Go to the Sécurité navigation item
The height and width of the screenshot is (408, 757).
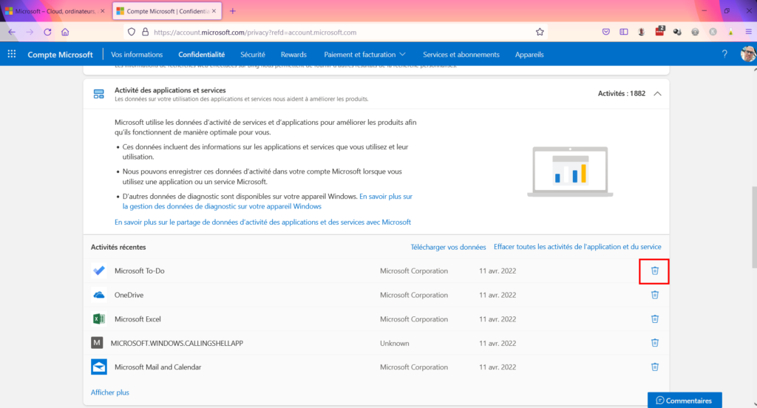[x=253, y=55]
